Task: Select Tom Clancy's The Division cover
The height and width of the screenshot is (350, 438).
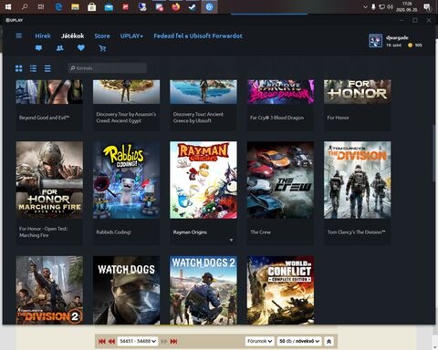Action: tap(358, 180)
